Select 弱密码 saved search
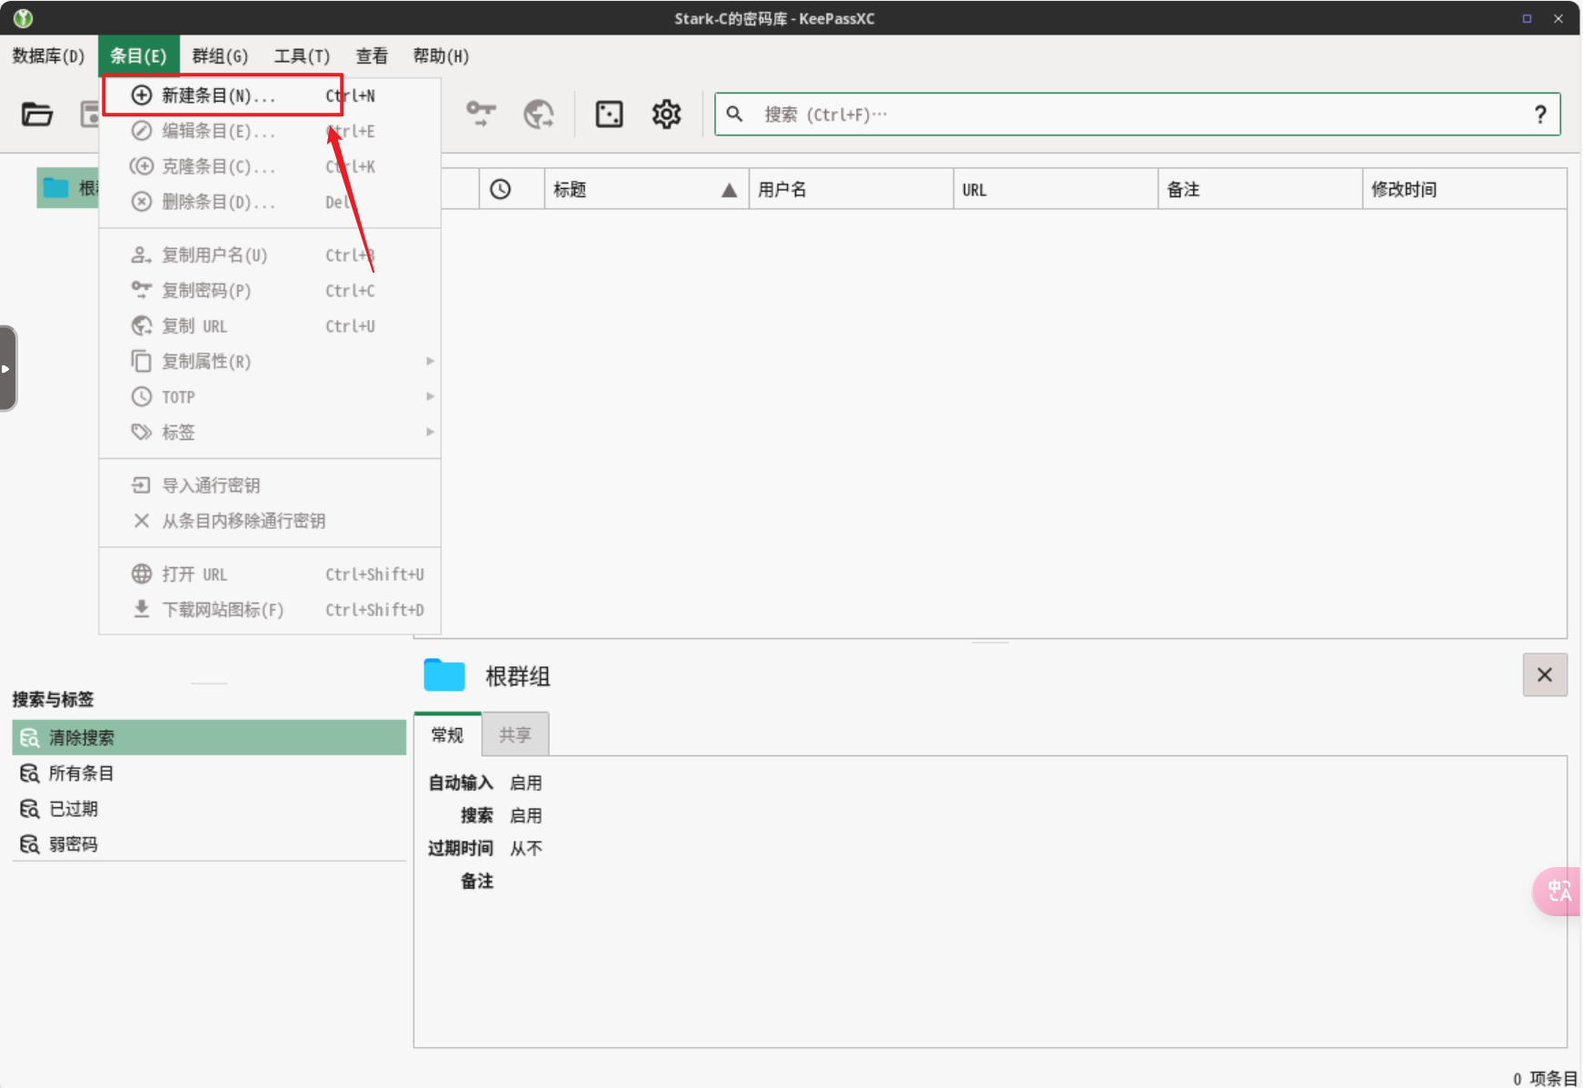1583x1088 pixels. [x=209, y=844]
